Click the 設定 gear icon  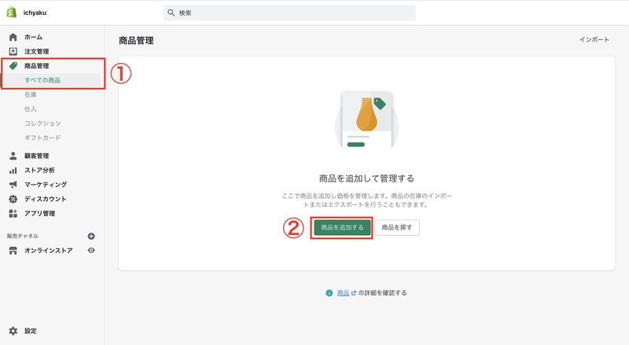(x=13, y=331)
